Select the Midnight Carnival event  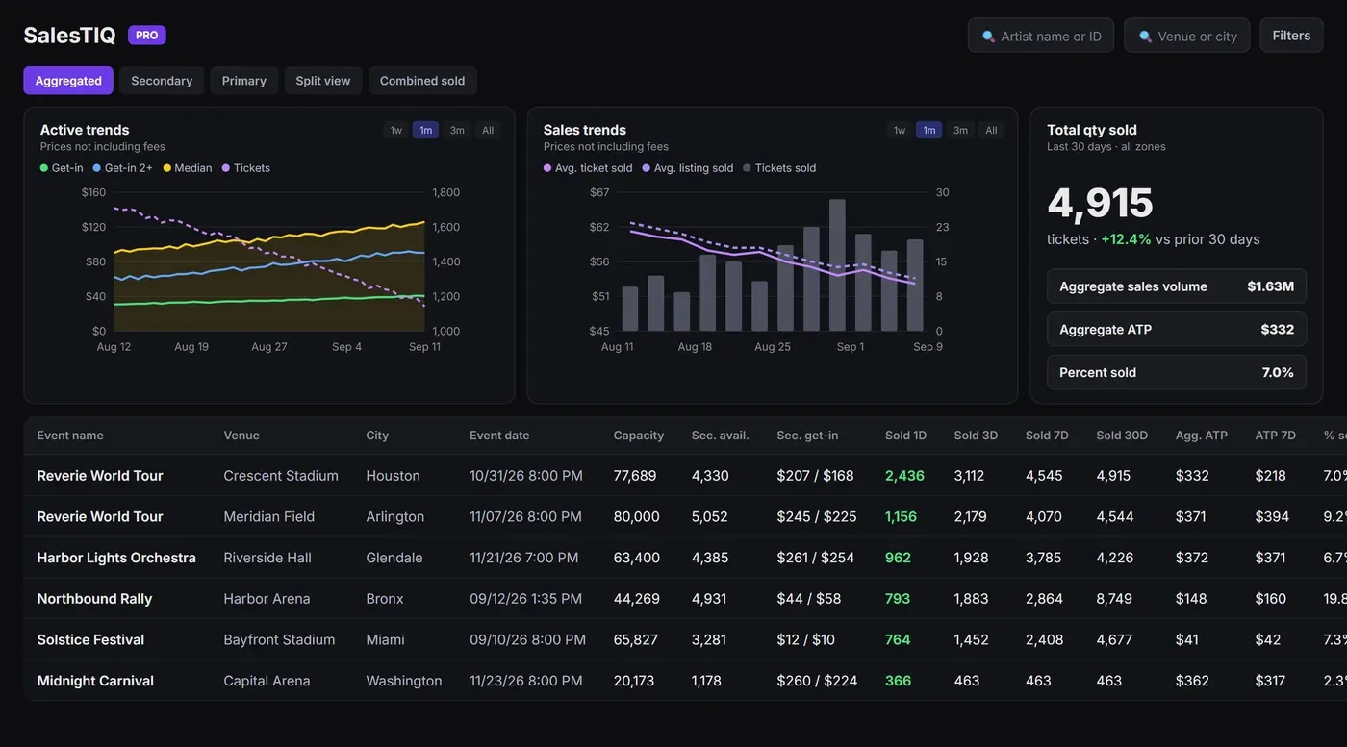click(x=685, y=681)
